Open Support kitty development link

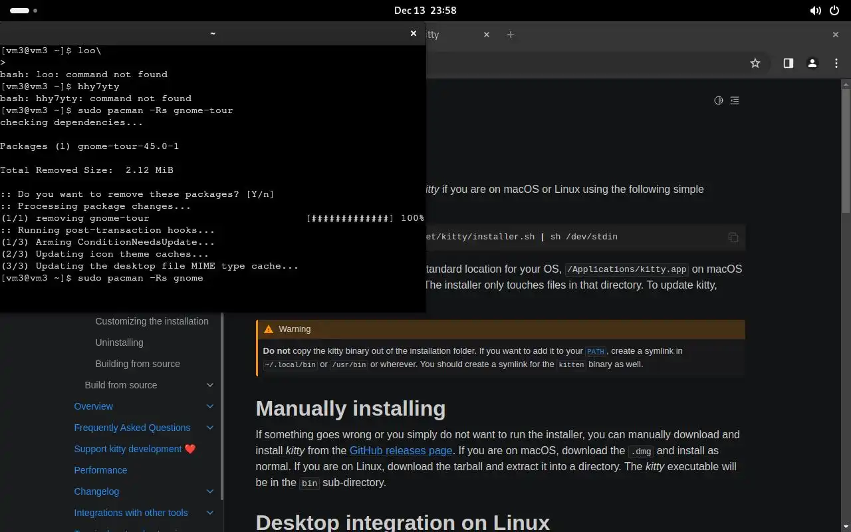pos(135,449)
